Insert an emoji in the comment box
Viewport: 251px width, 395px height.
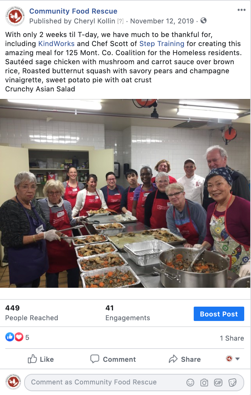click(x=190, y=383)
